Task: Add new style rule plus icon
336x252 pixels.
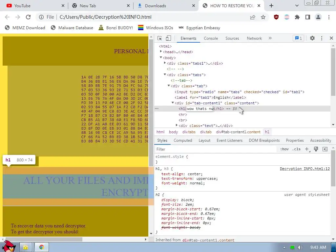Action: coord(307,149)
